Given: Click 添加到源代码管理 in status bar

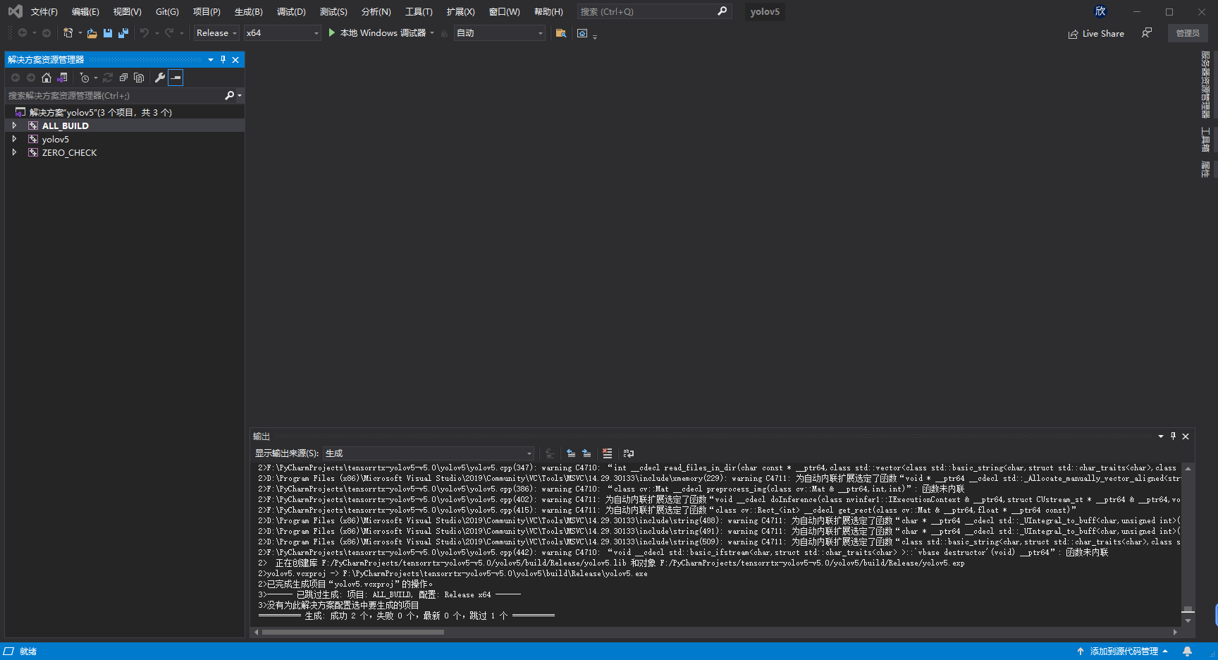Looking at the screenshot, I should click(1123, 652).
